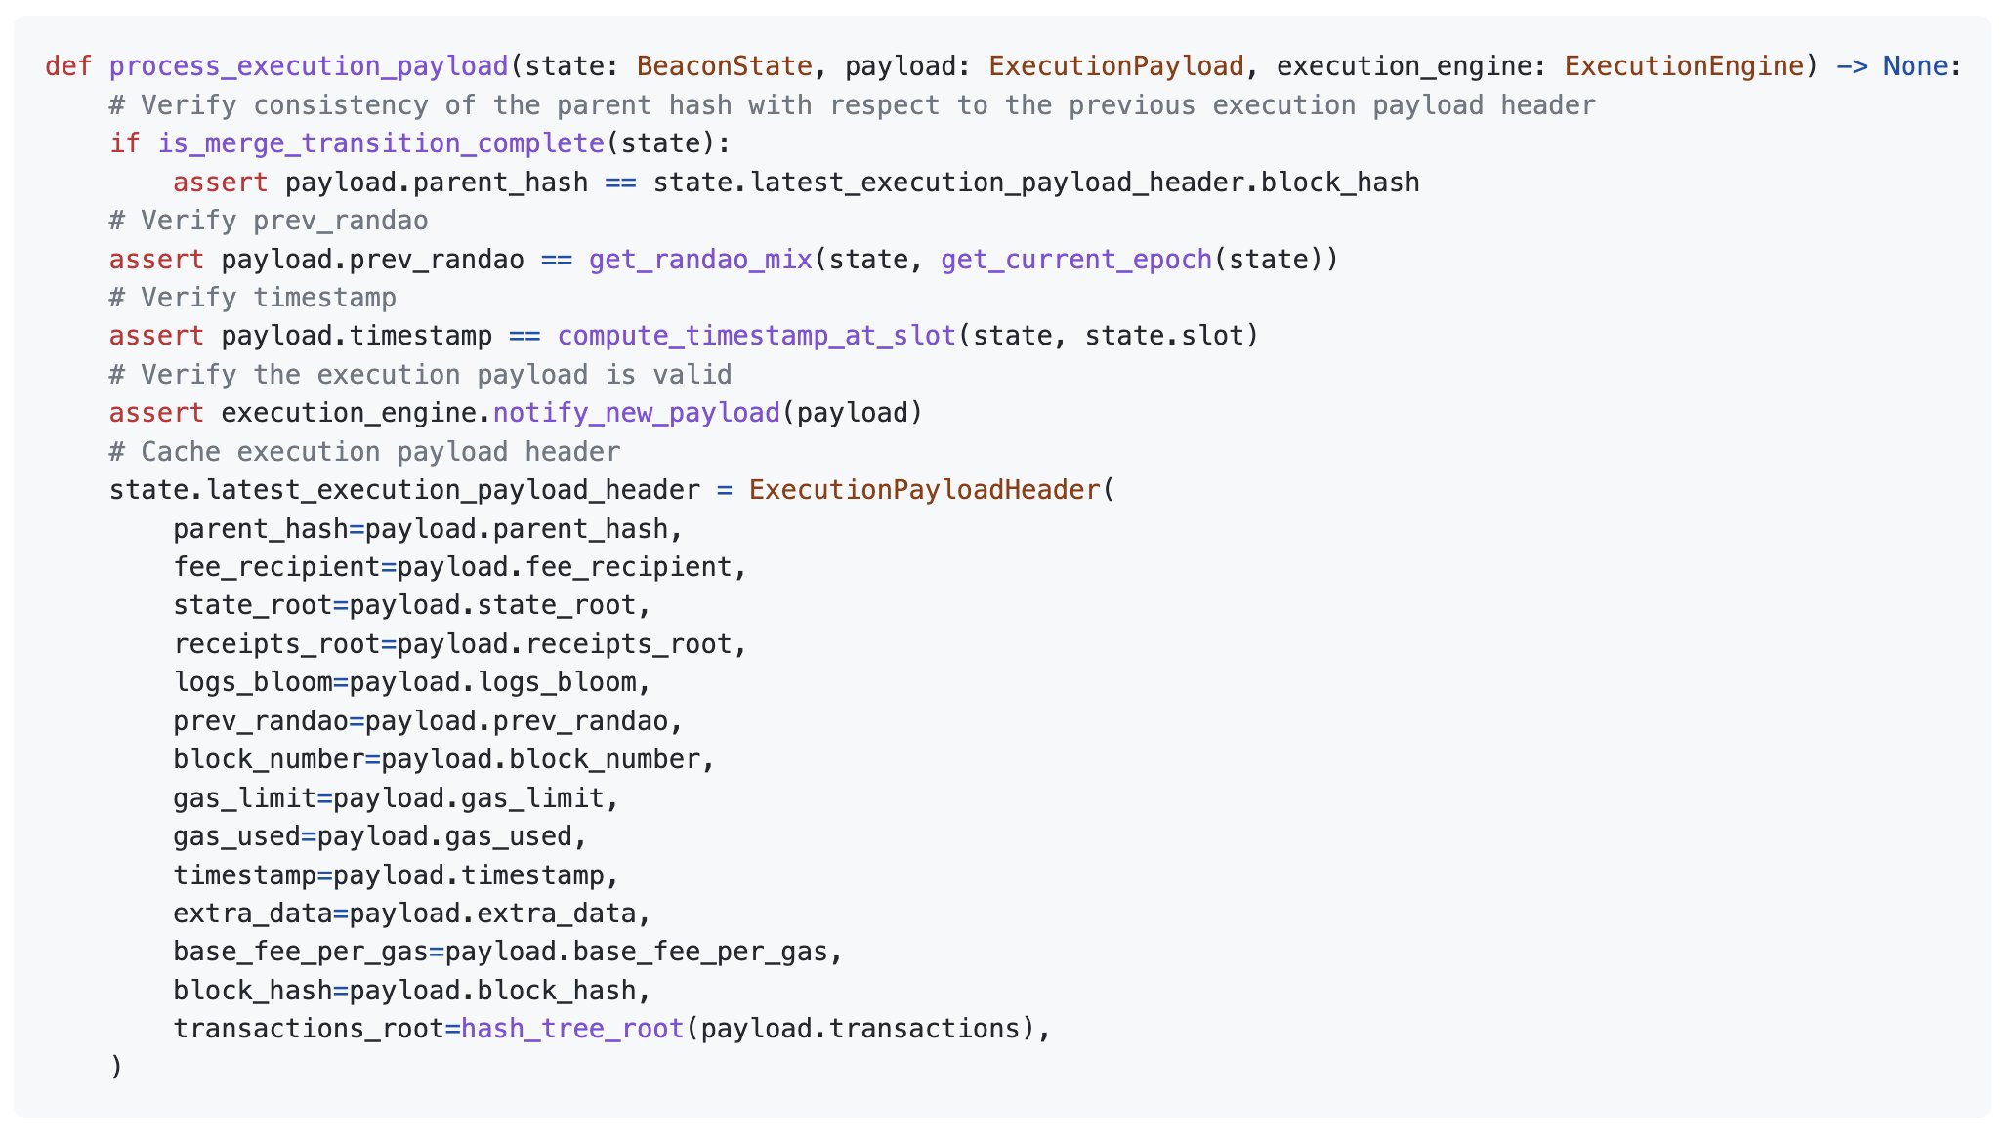
Task: Click the ExecutionEngine type annotation
Action: 1684,66
